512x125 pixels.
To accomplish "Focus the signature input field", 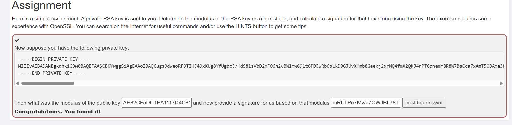I will coord(366,103).
